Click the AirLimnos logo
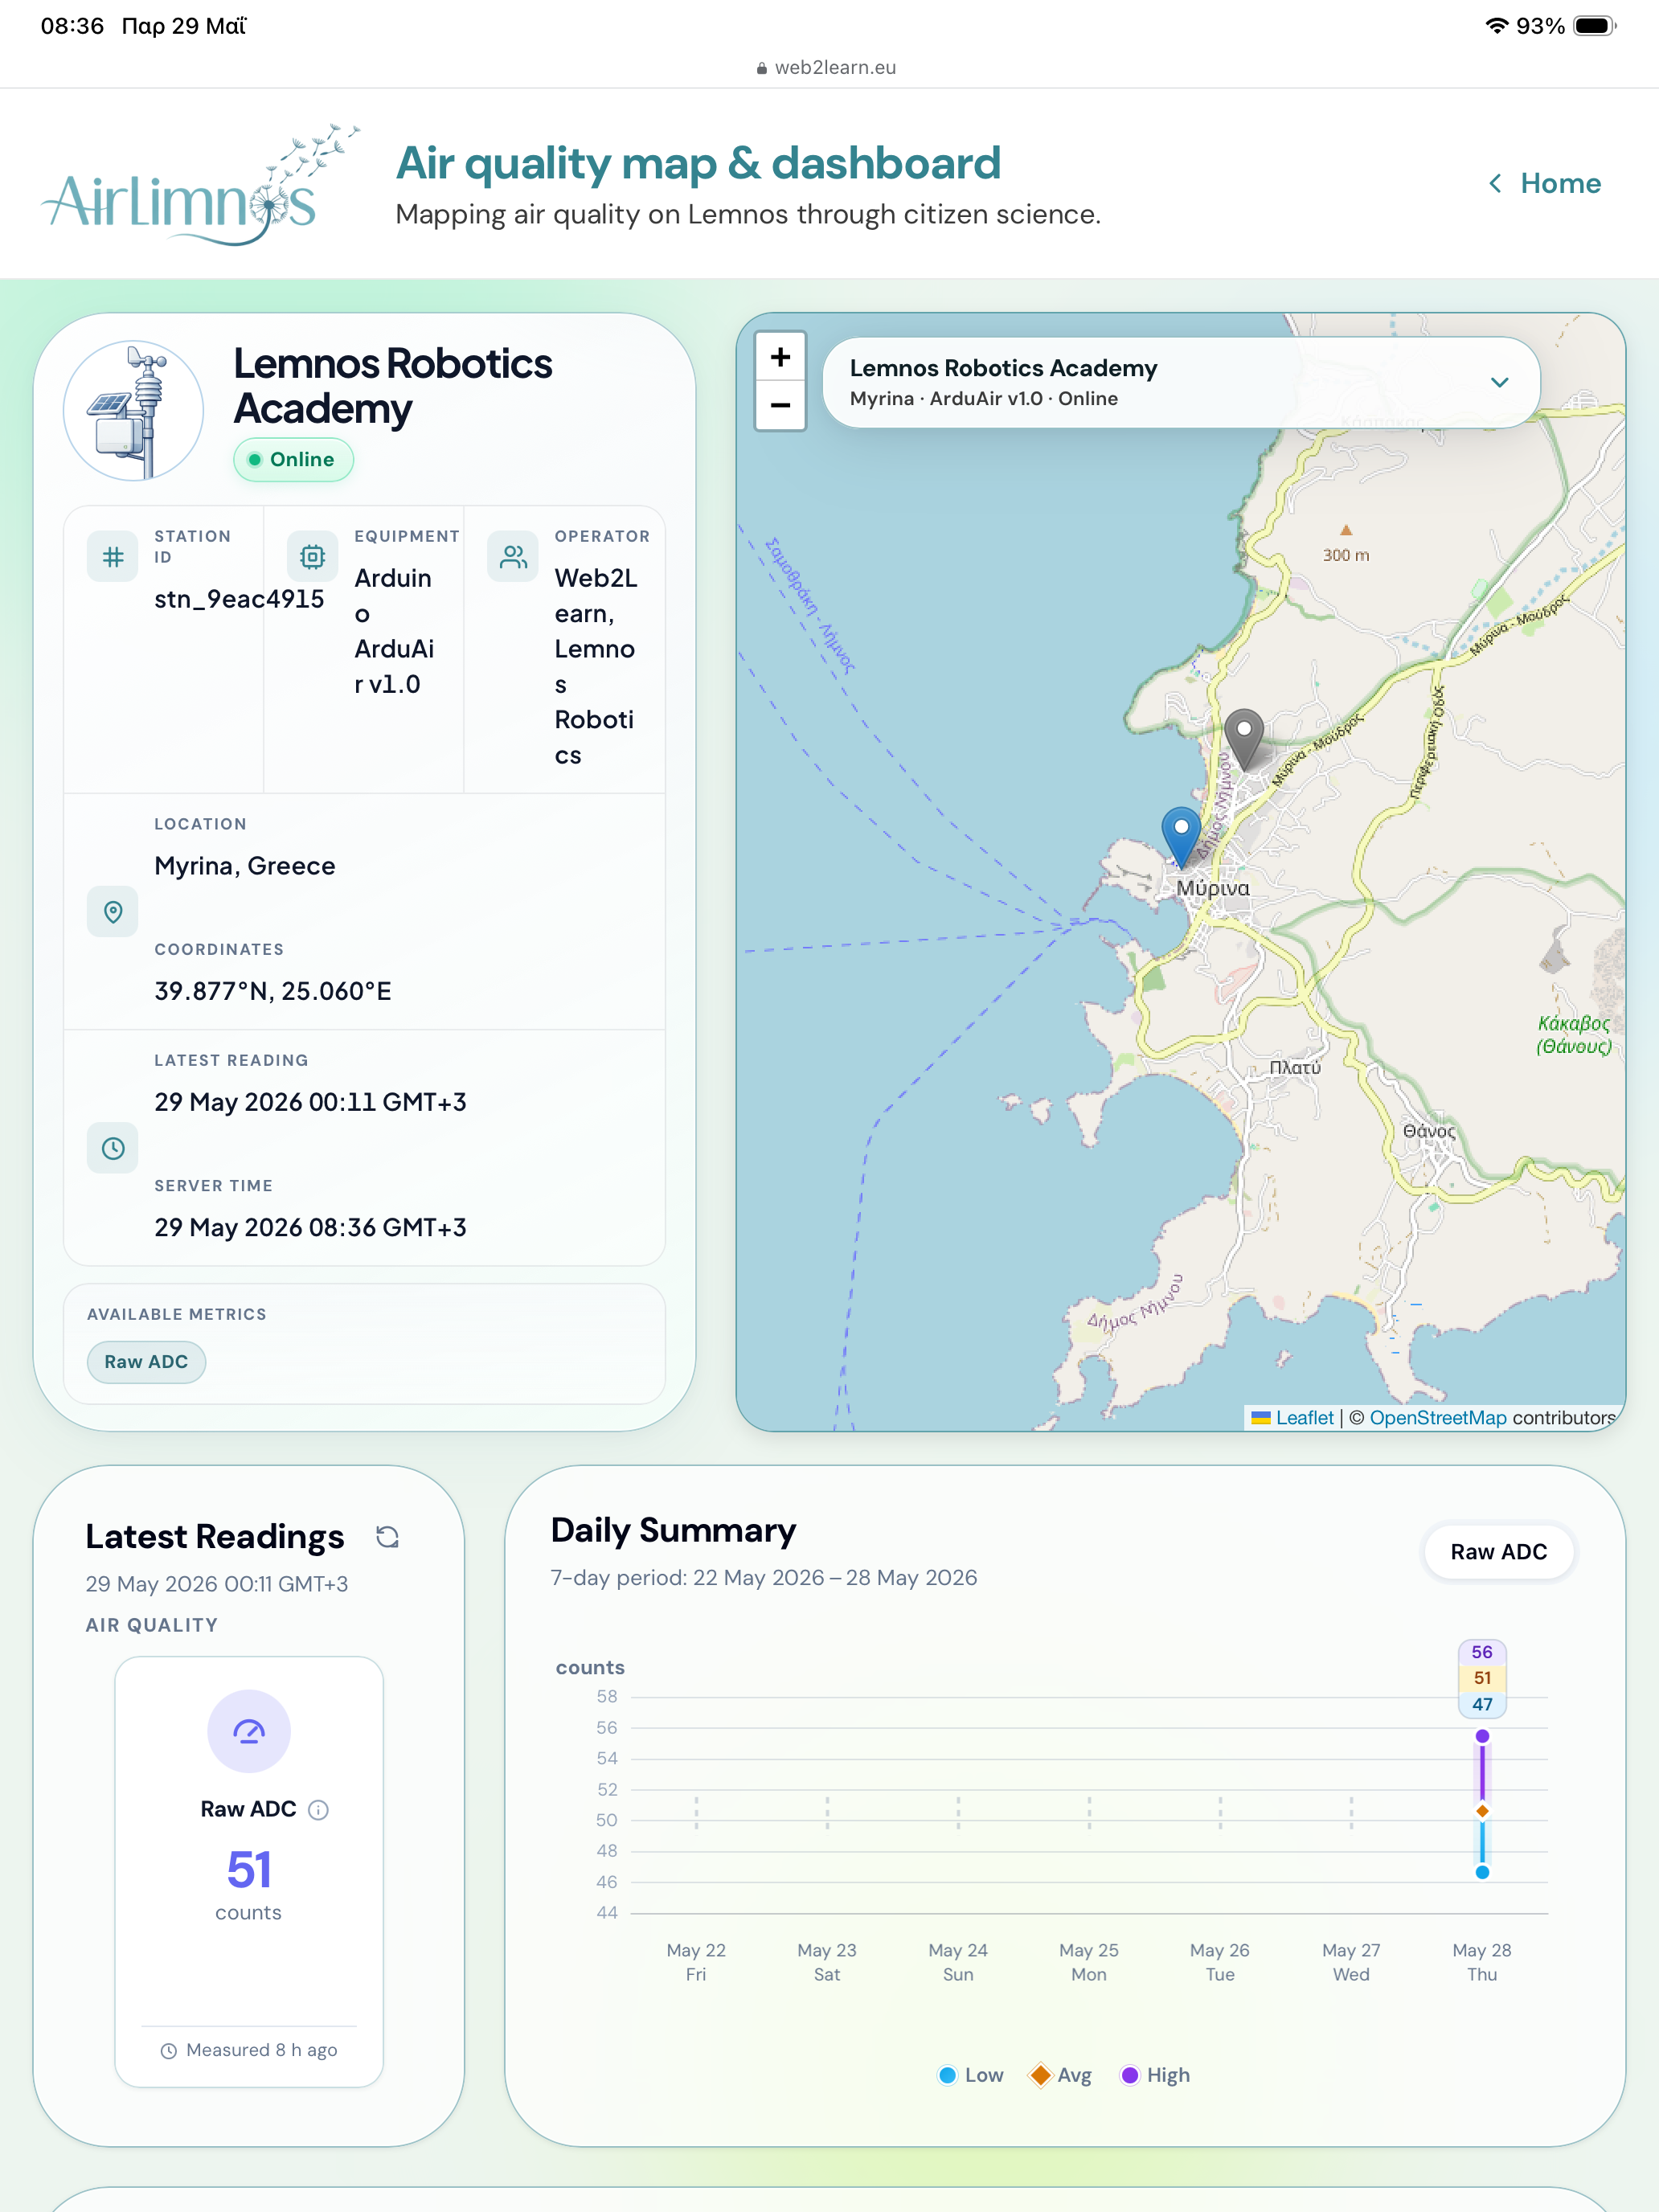 pos(200,184)
